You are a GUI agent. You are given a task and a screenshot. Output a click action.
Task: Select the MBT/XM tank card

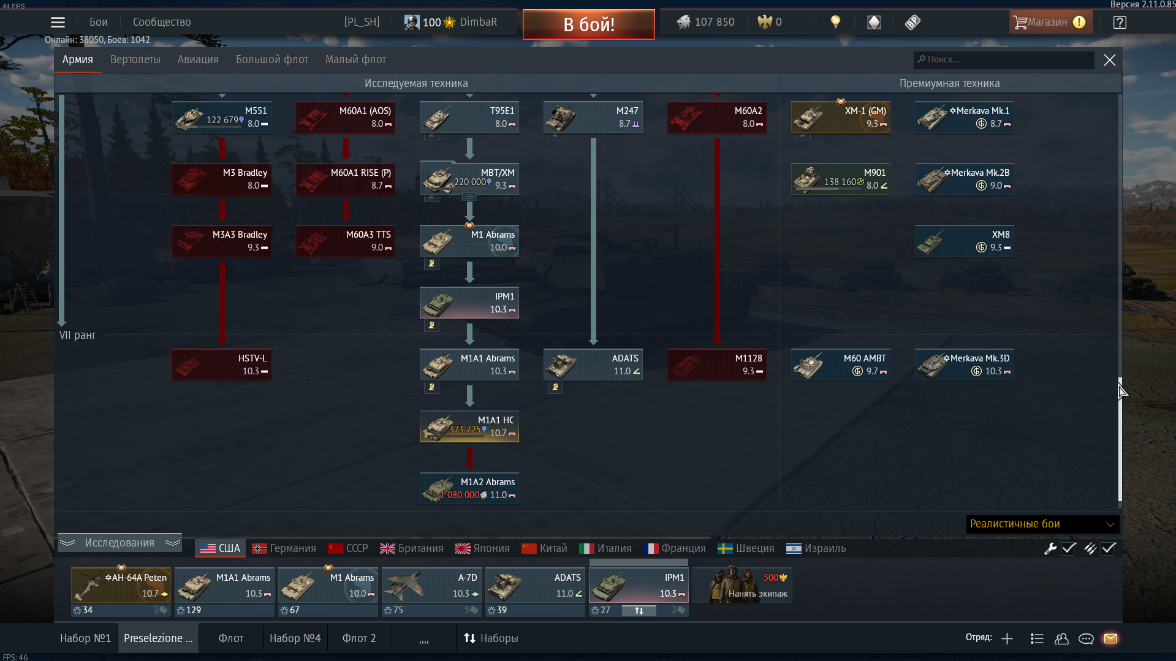click(x=469, y=179)
